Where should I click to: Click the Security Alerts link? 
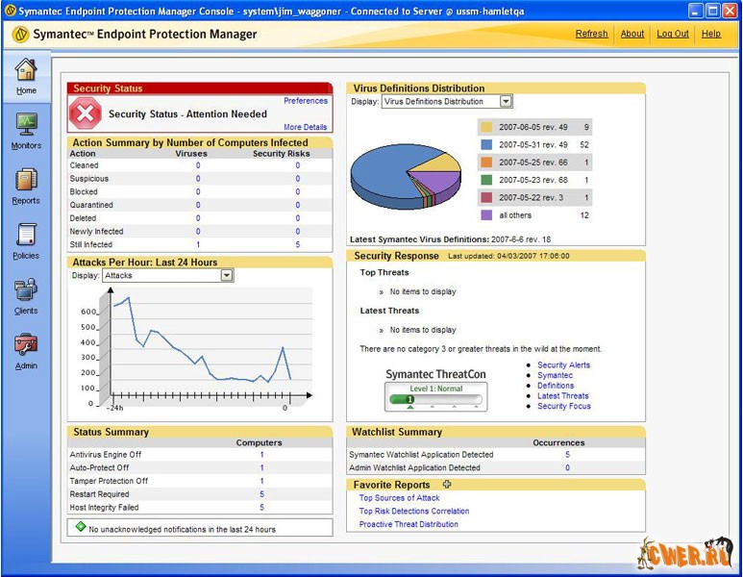coord(563,365)
